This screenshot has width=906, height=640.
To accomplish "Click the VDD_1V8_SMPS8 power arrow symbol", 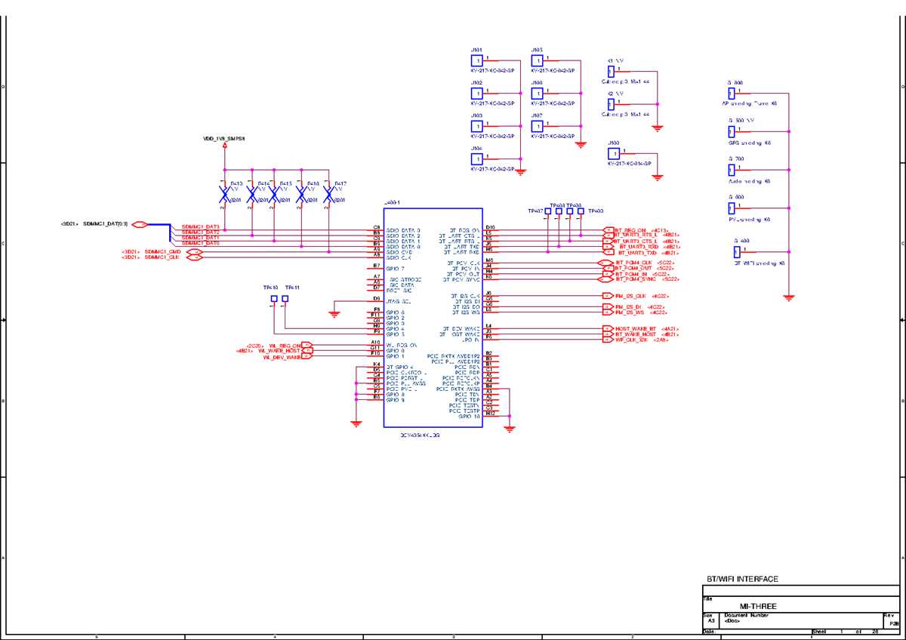I will 225,146.
